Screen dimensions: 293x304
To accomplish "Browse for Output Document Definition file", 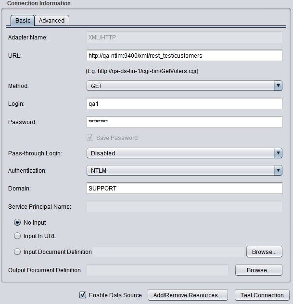I will tap(258, 270).
